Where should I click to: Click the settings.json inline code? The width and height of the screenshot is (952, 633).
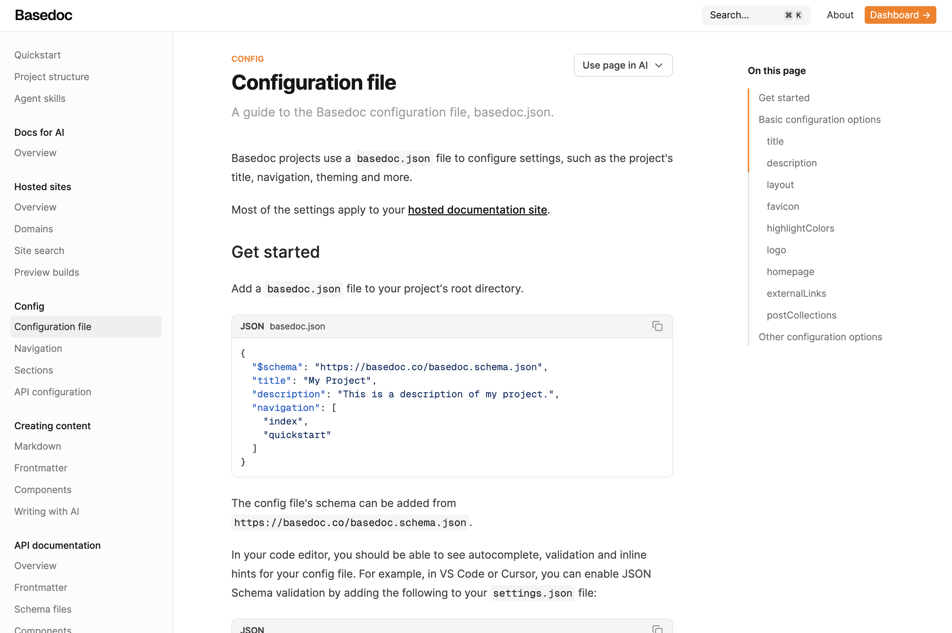click(x=532, y=594)
